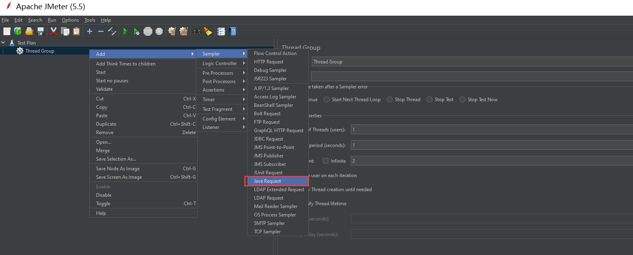Select the Start Next Thread Loop radio button
Viewport: 633px width, 255px height.
click(327, 100)
